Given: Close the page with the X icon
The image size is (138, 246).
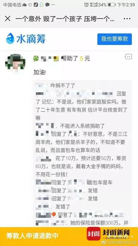Looking at the screenshot, I should (7, 19).
